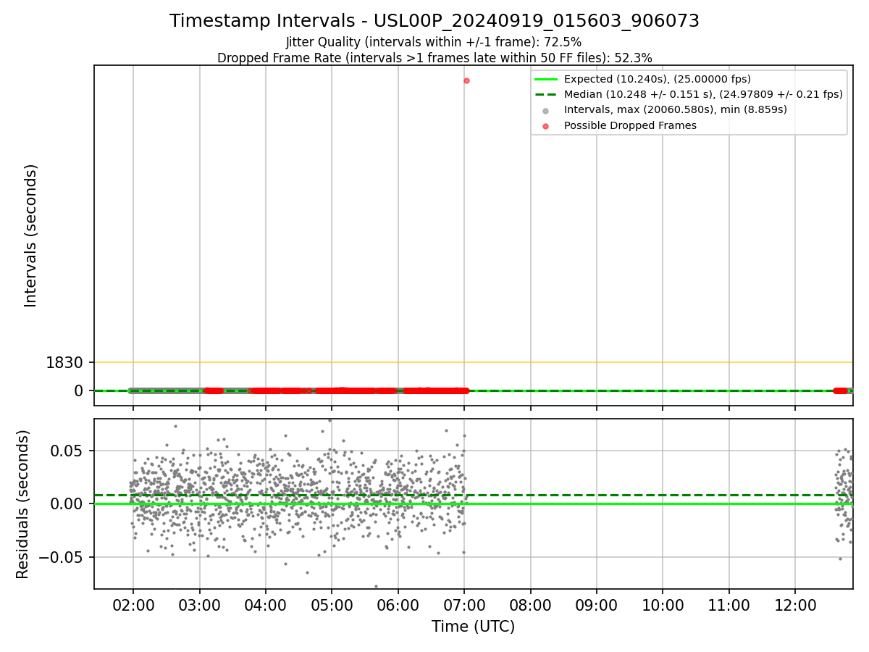Click the 'Jitter Quality' 72.5% subtitle line

coord(434,42)
